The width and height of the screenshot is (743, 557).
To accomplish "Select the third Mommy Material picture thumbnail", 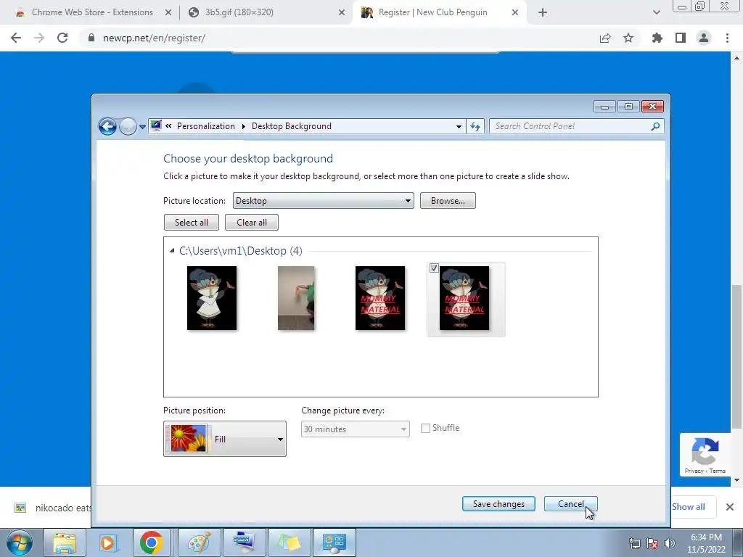I will pos(380,298).
